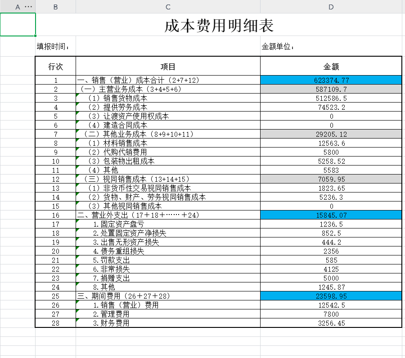The image size is (405, 358).
Task: Select column B header
Action: [x=55, y=7]
